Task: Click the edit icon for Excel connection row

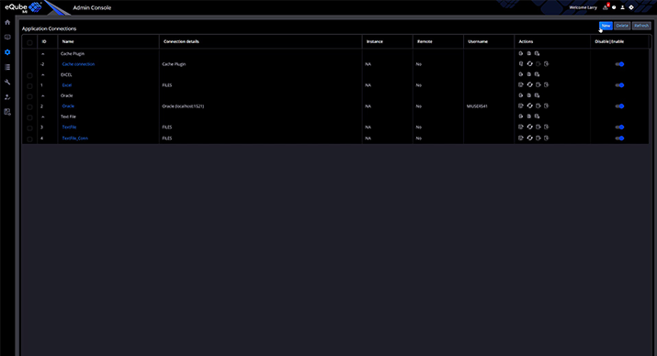Action: (x=521, y=85)
